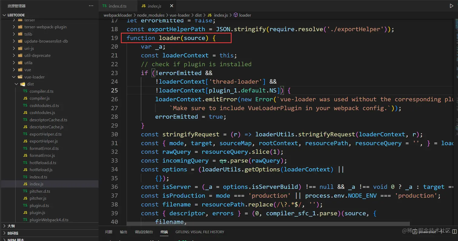Click the TS icon beside compiler.d.ts

click(x=25, y=91)
